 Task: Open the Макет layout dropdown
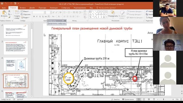[25, 11]
